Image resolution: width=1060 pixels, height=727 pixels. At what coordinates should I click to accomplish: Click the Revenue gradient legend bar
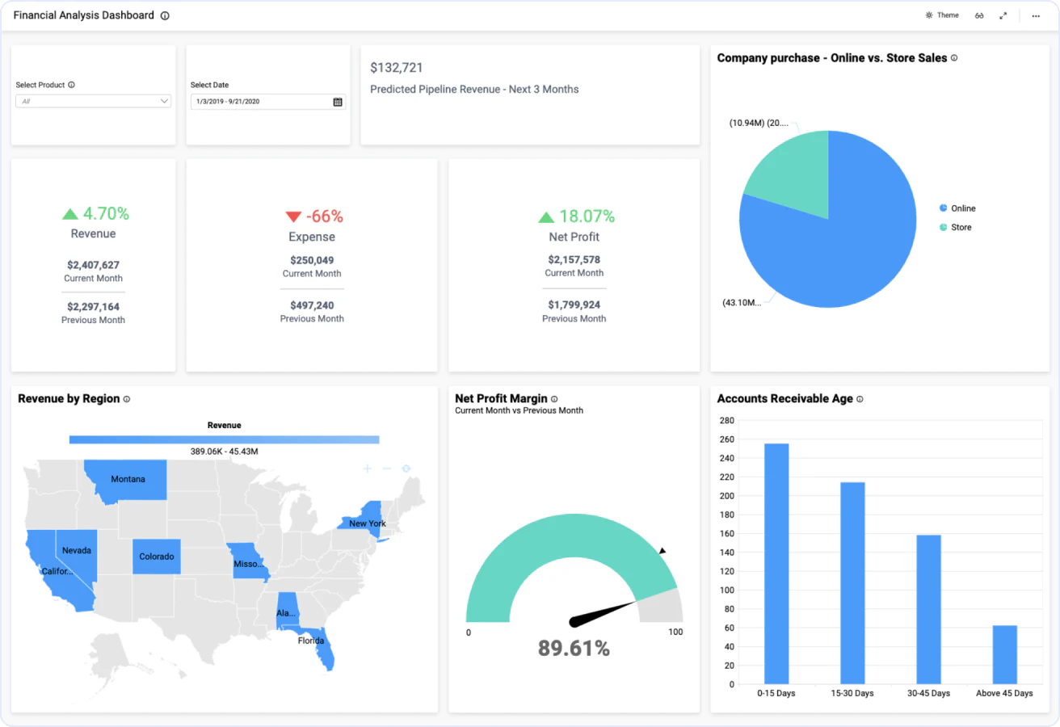(224, 439)
